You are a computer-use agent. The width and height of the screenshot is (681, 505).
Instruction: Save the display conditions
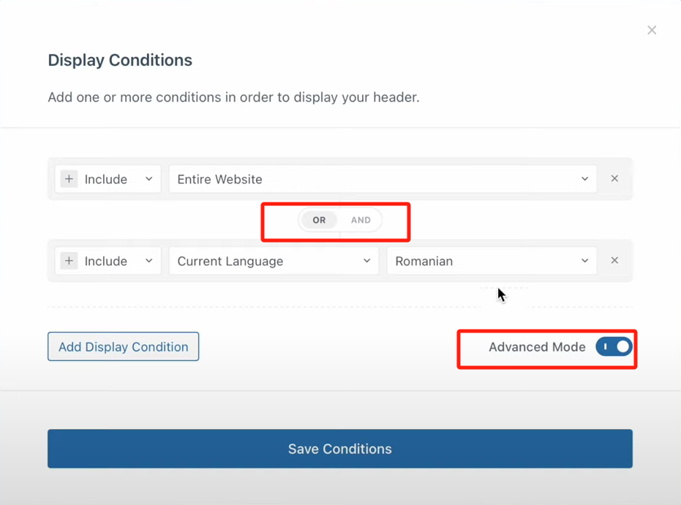coord(339,449)
